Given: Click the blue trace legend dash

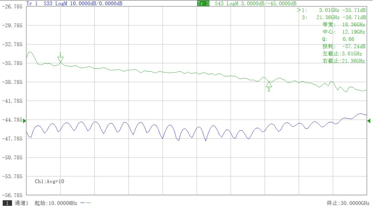Looking at the screenshot, I should [x=82, y=203].
